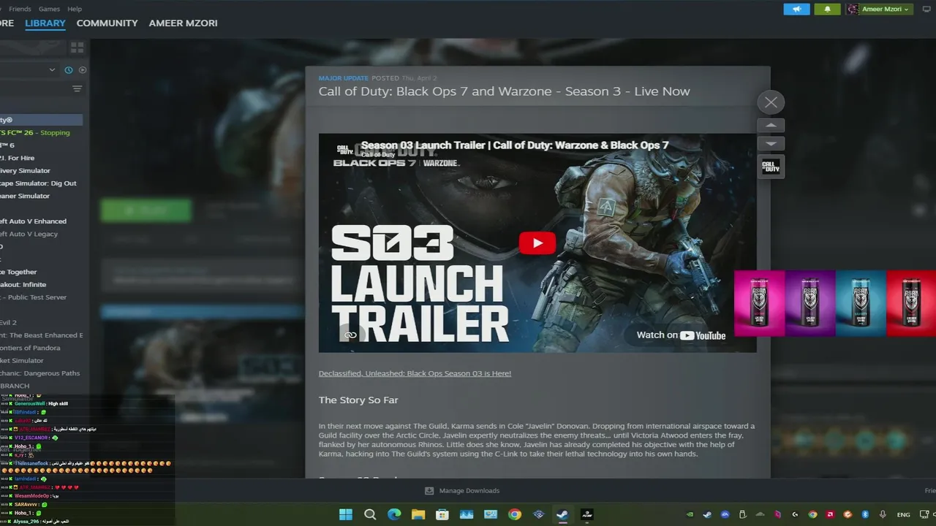The height and width of the screenshot is (526, 936).
Task: Click the green Play button behind popup
Action: tap(146, 210)
